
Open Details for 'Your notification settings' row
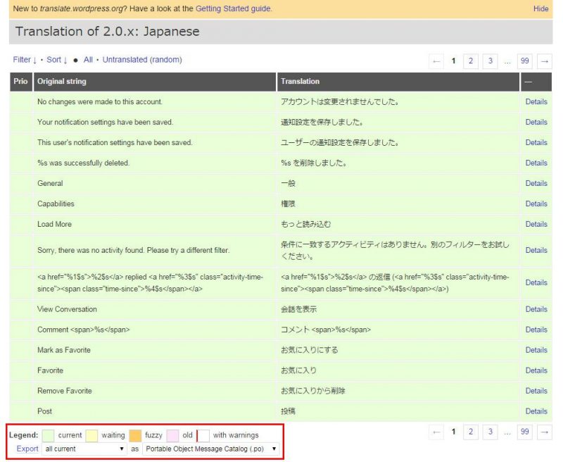536,122
